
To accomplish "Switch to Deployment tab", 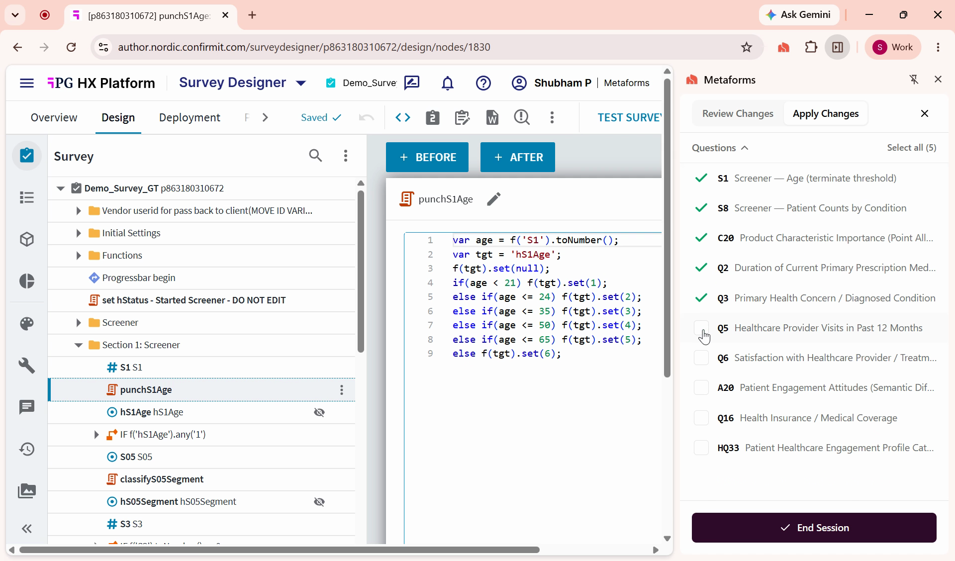I will [x=190, y=117].
